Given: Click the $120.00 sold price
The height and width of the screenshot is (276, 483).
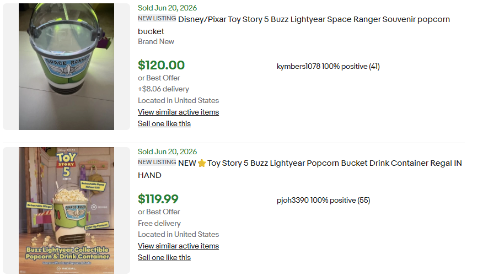Looking at the screenshot, I should [x=161, y=65].
